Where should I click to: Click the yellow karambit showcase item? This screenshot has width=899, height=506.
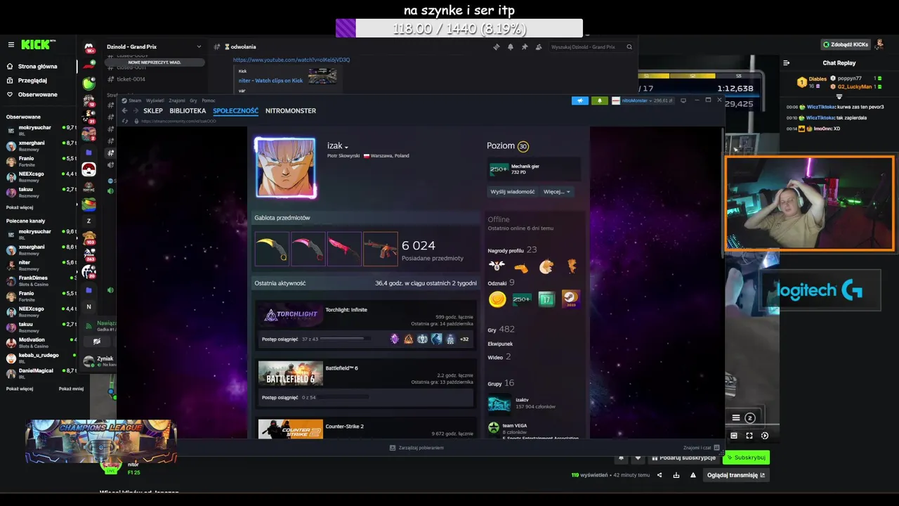[x=272, y=249]
